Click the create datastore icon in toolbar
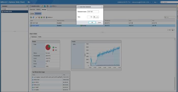 [31, 17]
